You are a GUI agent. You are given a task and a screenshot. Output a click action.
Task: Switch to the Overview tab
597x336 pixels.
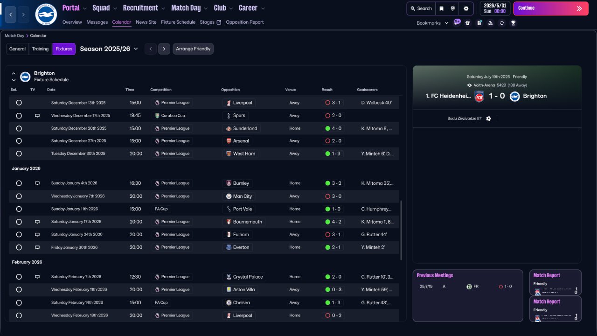tap(72, 22)
